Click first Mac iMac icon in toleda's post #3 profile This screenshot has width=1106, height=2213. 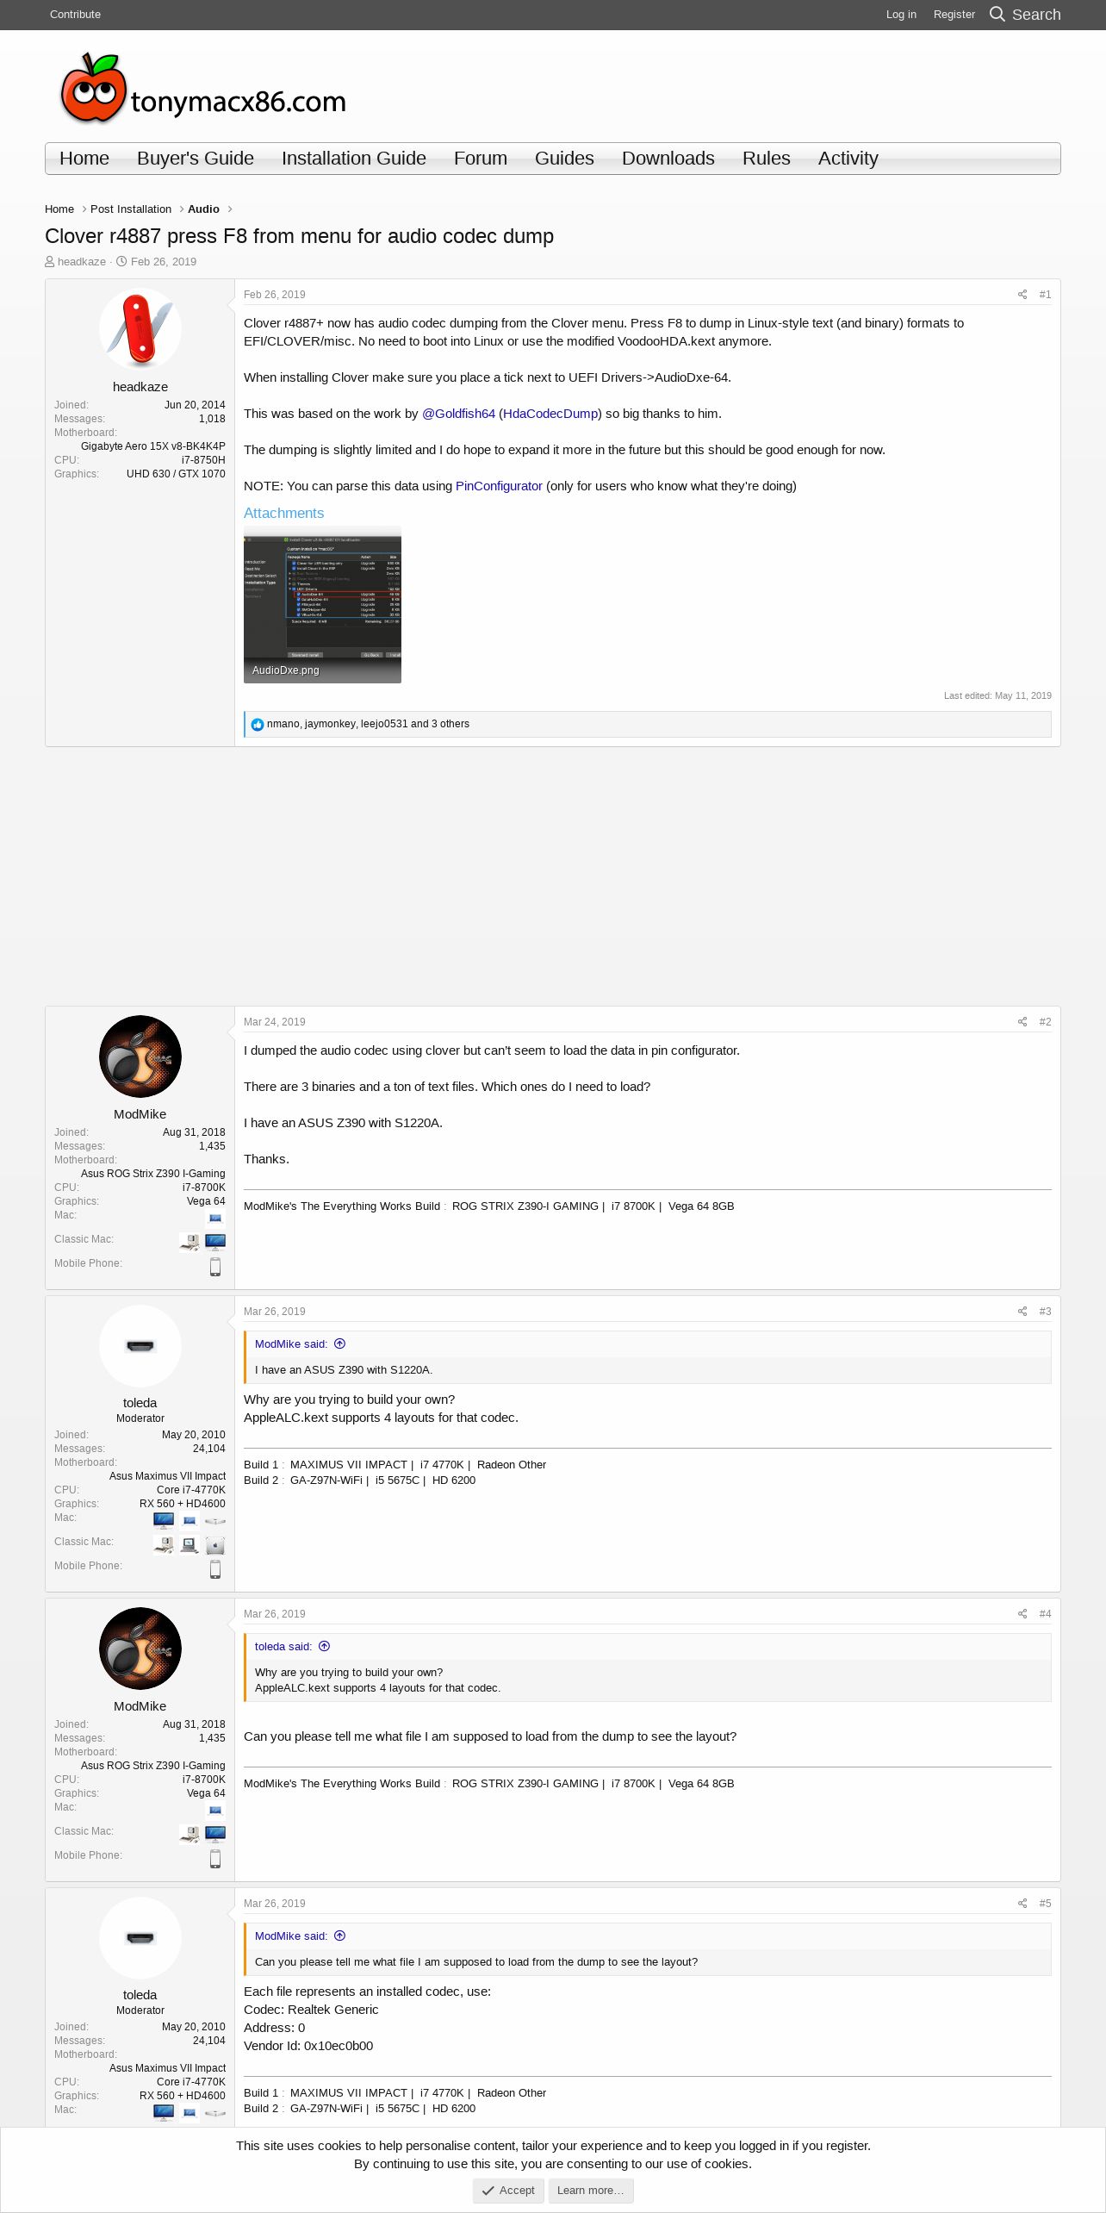click(164, 1521)
